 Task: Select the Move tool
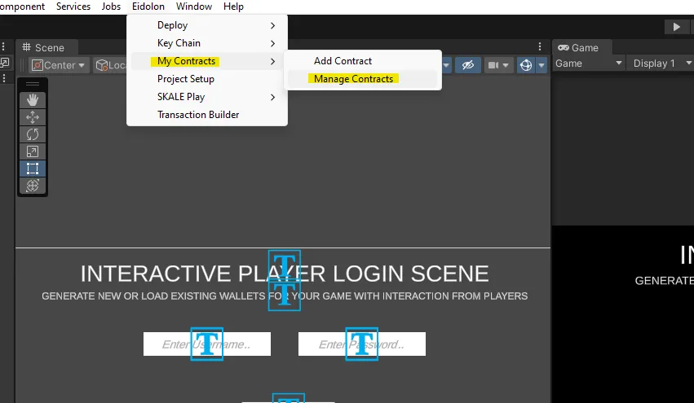pos(33,117)
